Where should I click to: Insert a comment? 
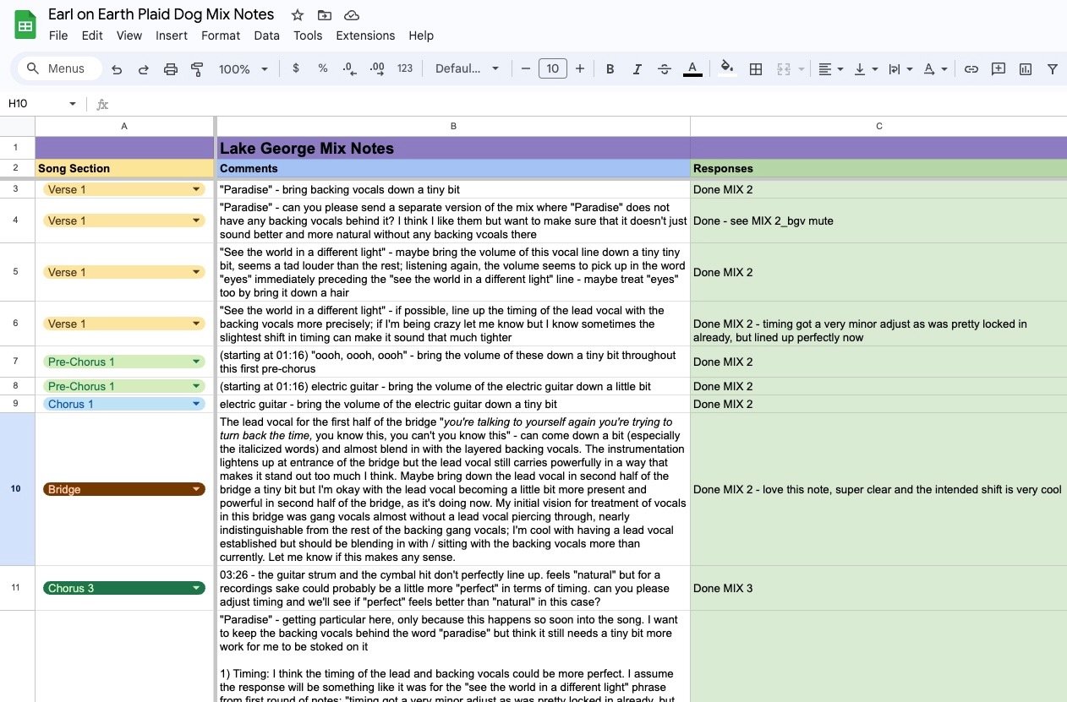999,69
